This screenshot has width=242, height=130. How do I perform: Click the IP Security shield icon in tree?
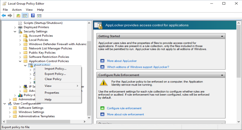tap(25, 87)
